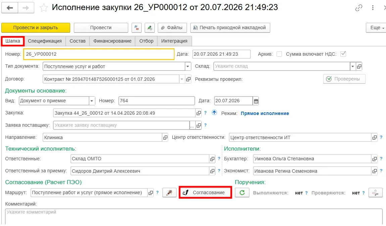This screenshot has height=226, width=386.
Task: Expand Тип документа dropdown
Action: 188,66
